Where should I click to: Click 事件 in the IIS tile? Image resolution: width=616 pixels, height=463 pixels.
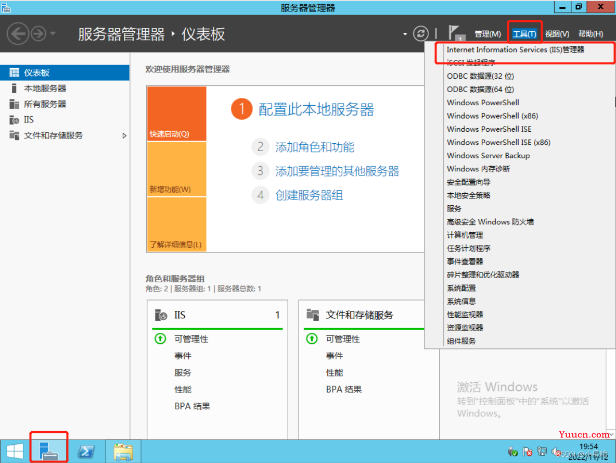(x=183, y=356)
